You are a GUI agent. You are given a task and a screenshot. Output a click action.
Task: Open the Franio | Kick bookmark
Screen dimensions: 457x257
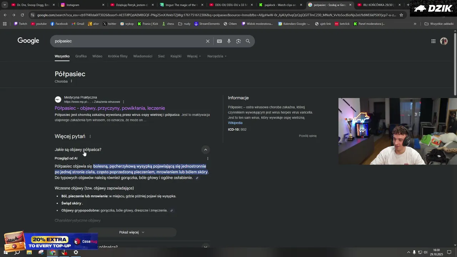pyautogui.click(x=148, y=24)
